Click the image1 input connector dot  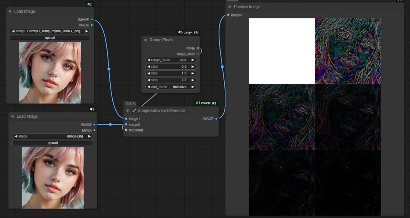point(126,119)
